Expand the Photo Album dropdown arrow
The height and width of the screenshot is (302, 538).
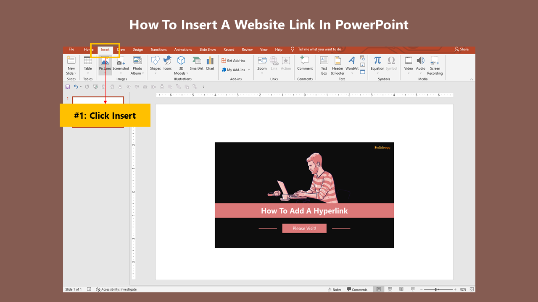[x=143, y=73]
